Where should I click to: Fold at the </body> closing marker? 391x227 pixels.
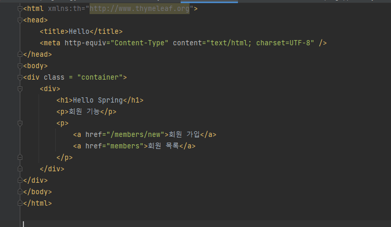(x=20, y=192)
